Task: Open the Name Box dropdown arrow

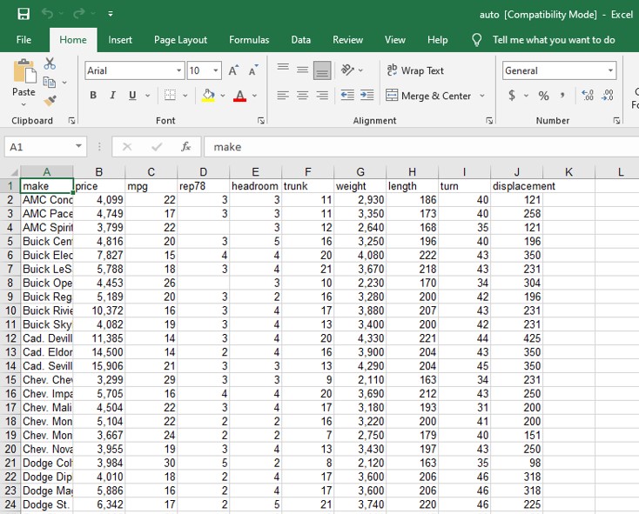Action: click(79, 147)
